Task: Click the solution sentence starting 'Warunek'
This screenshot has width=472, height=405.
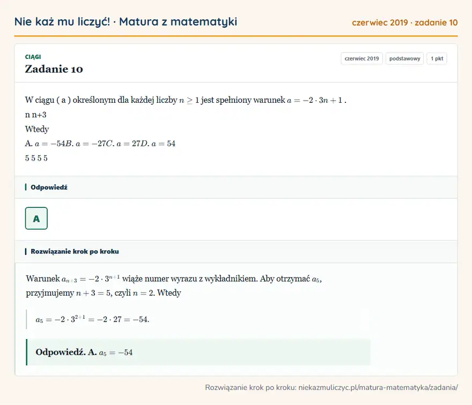Action: [x=174, y=279]
